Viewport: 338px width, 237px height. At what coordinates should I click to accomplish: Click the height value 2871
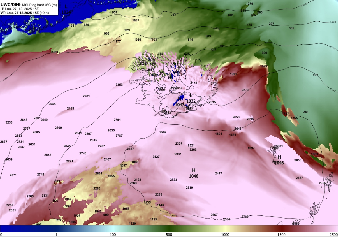[x=13, y=175]
